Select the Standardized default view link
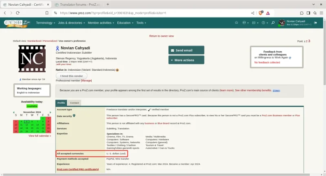Viewport: 326px width, 176px height. click(x=34, y=41)
